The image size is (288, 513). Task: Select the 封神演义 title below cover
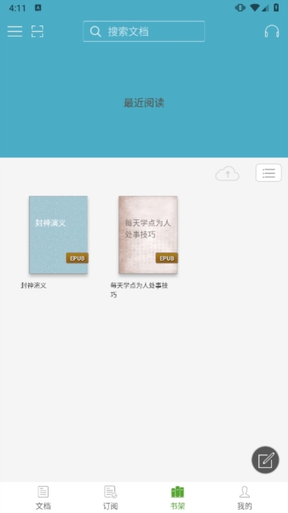[x=34, y=286]
